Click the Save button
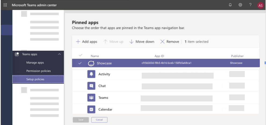The height and width of the screenshot is (125, 266). coord(81,120)
